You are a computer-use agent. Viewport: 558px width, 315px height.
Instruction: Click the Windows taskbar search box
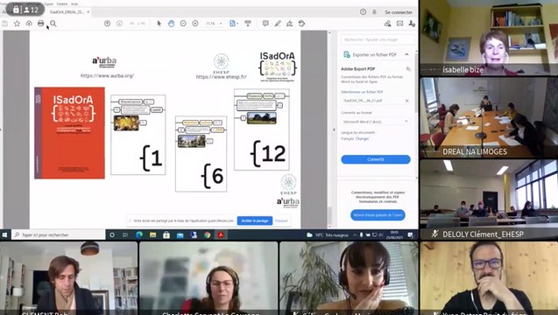point(58,235)
